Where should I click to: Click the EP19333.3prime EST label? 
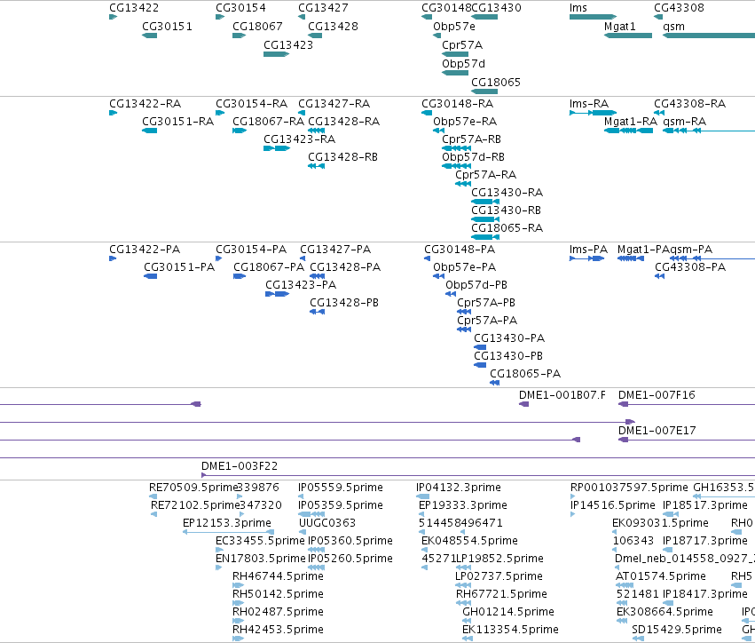463,505
